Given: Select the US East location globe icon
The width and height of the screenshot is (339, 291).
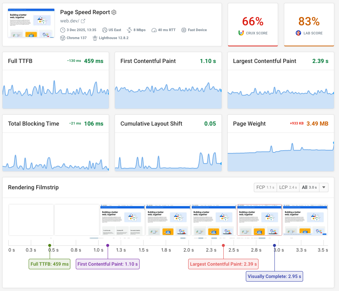Looking at the screenshot, I should tap(105, 30).
